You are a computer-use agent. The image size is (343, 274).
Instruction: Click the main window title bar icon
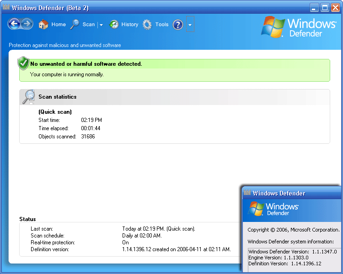pos(6,7)
